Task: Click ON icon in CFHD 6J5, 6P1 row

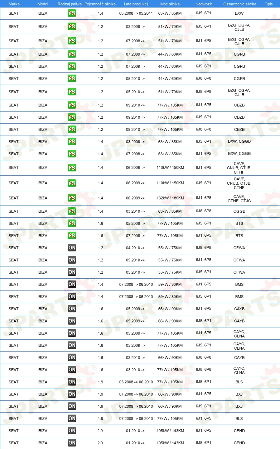Action: 72,443
